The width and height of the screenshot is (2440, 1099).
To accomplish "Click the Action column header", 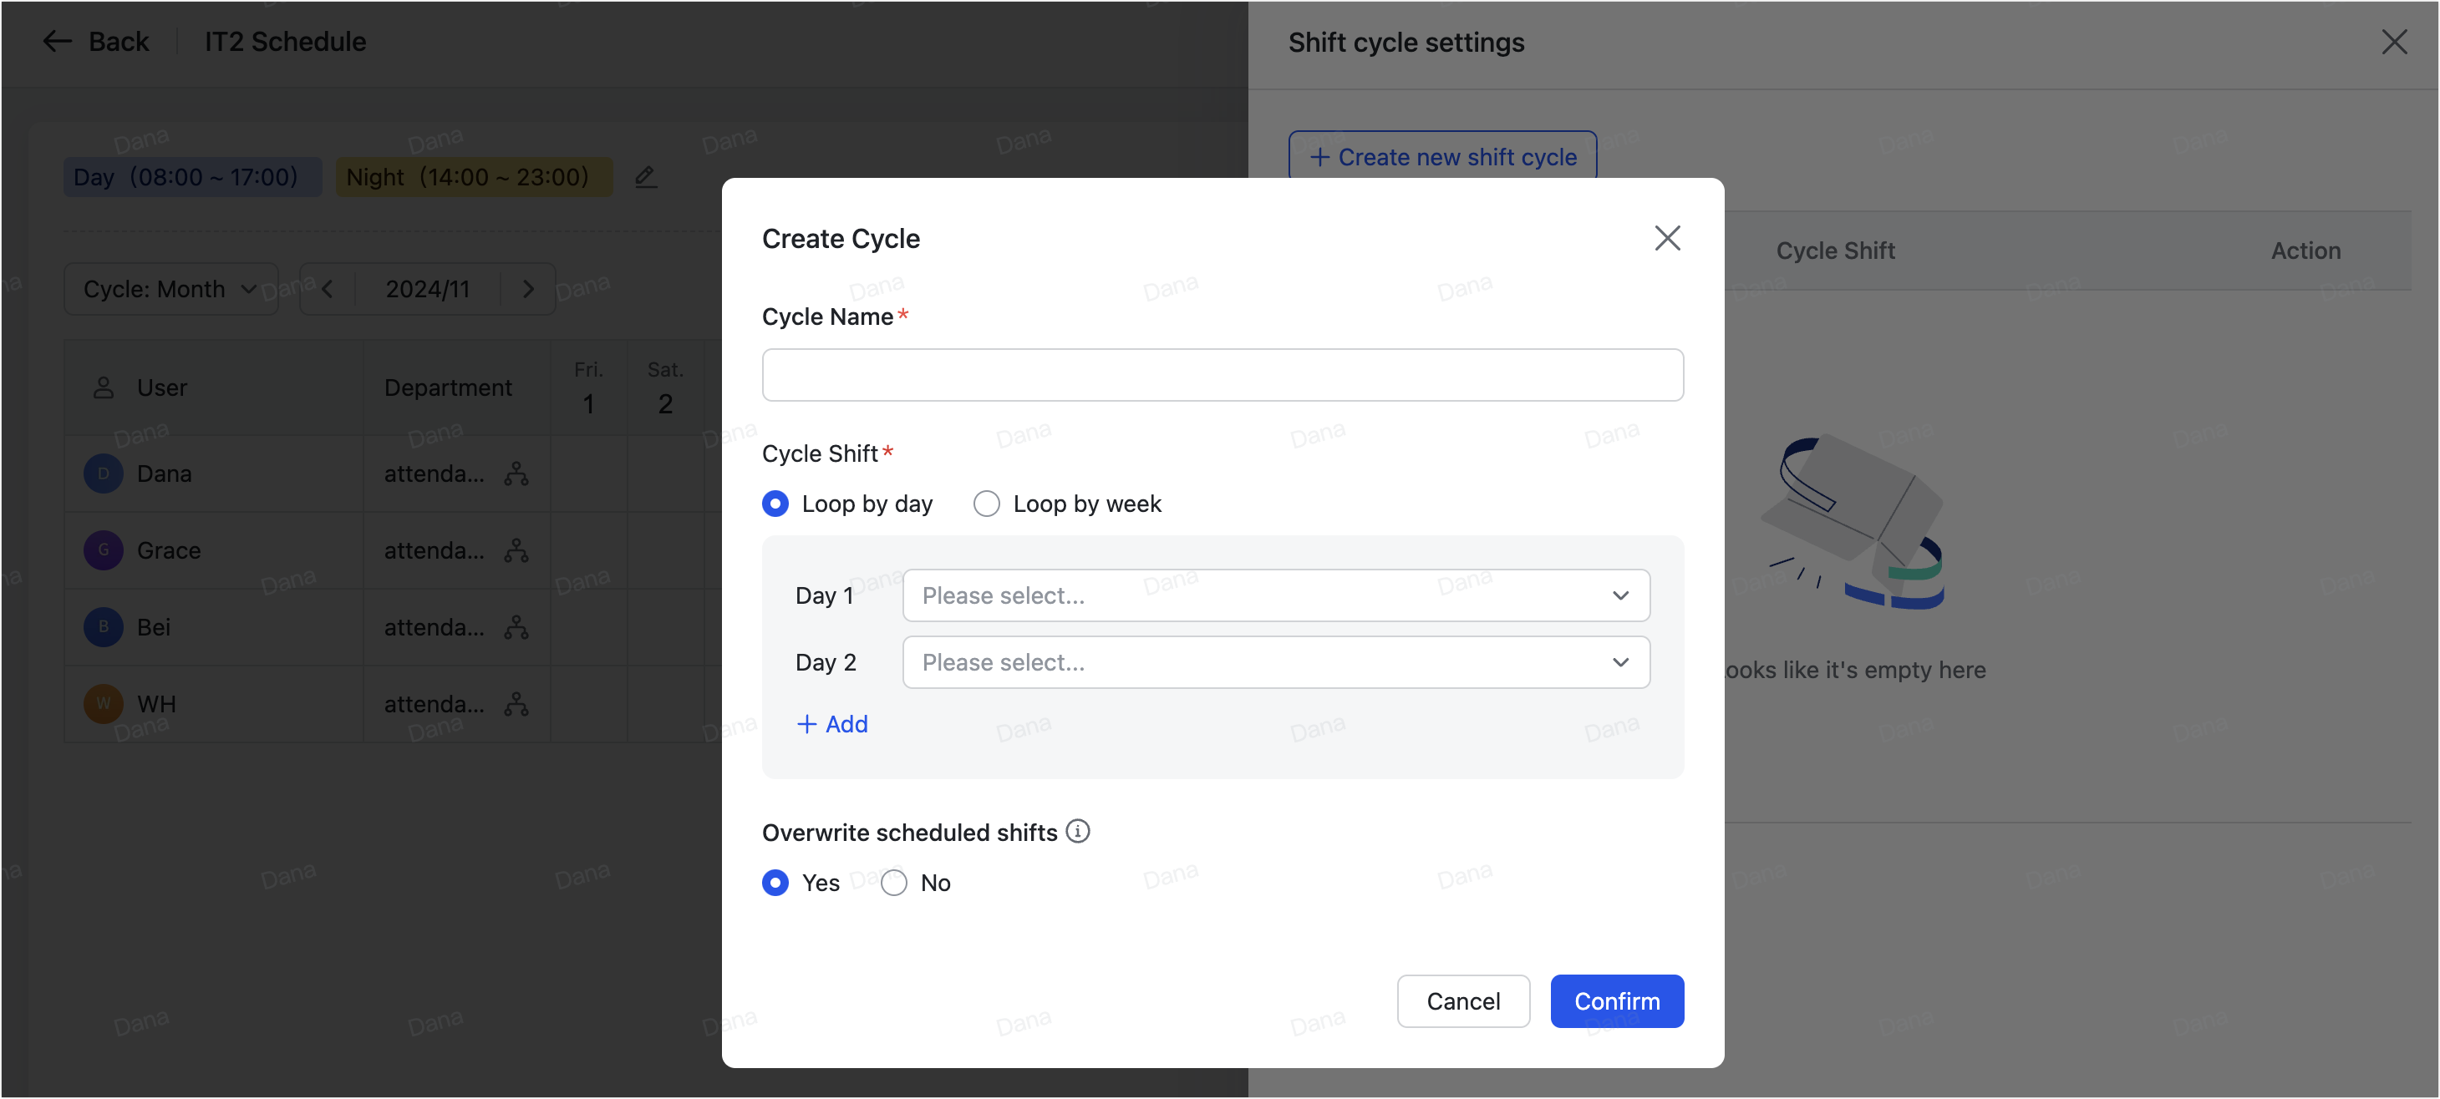I will coord(2305,250).
